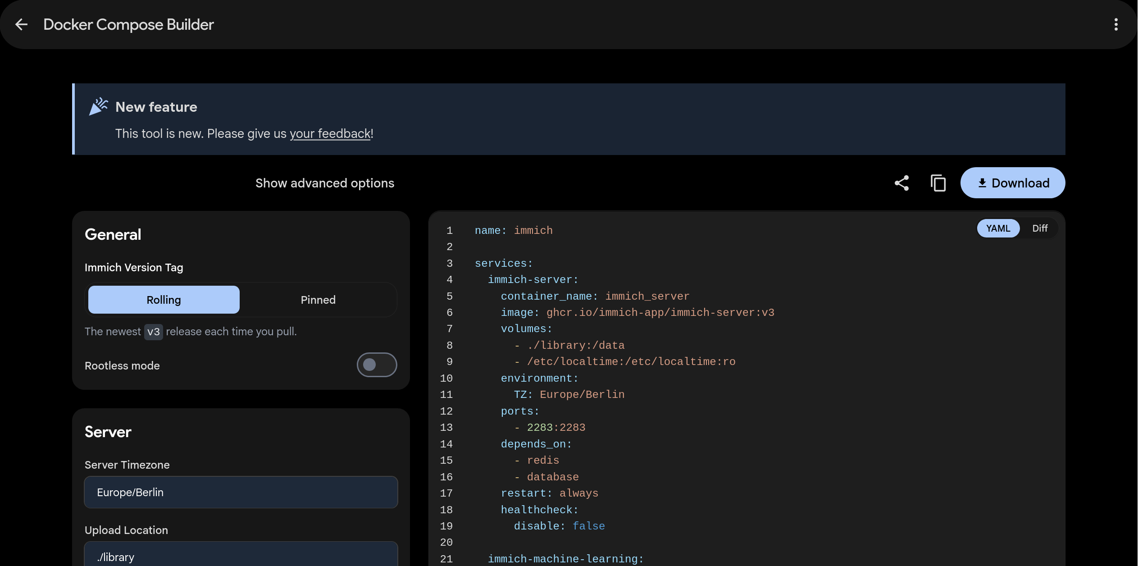Click code line 'services:'
Screen dimensions: 1138x566
504,263
